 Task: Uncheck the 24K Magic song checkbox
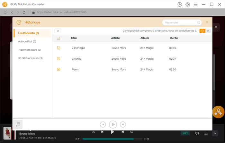click(59, 48)
